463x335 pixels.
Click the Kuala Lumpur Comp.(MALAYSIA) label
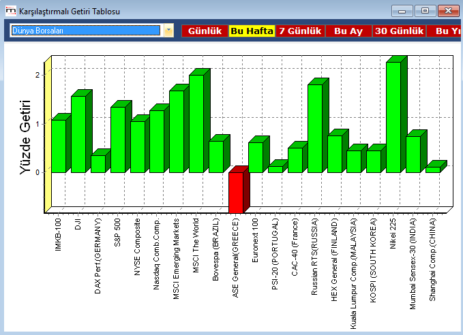point(353,274)
